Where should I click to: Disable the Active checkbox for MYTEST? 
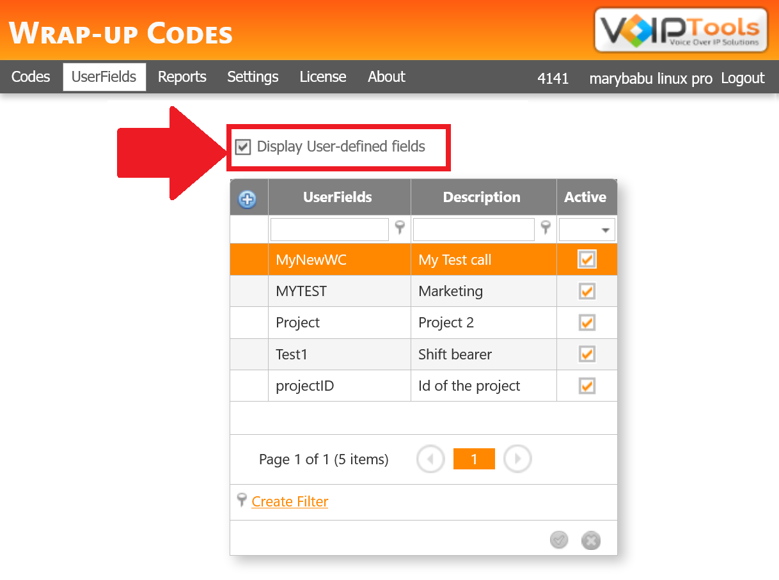pyautogui.click(x=586, y=290)
